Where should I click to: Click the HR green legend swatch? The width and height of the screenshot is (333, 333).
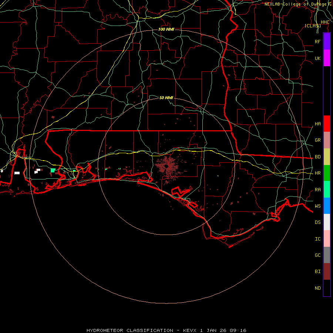[x=327, y=173]
